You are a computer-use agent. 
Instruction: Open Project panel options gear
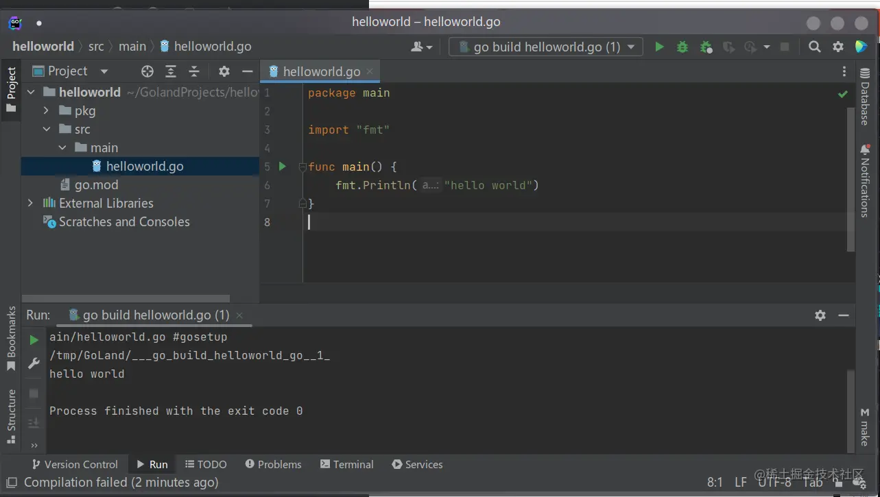coord(224,71)
